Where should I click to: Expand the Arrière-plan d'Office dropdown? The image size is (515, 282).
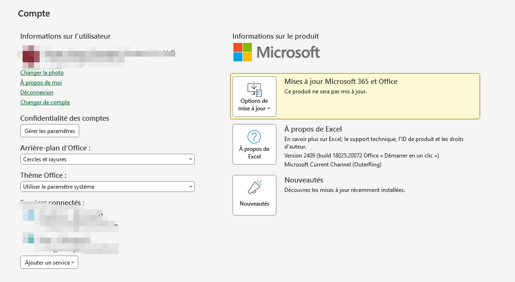coord(108,159)
